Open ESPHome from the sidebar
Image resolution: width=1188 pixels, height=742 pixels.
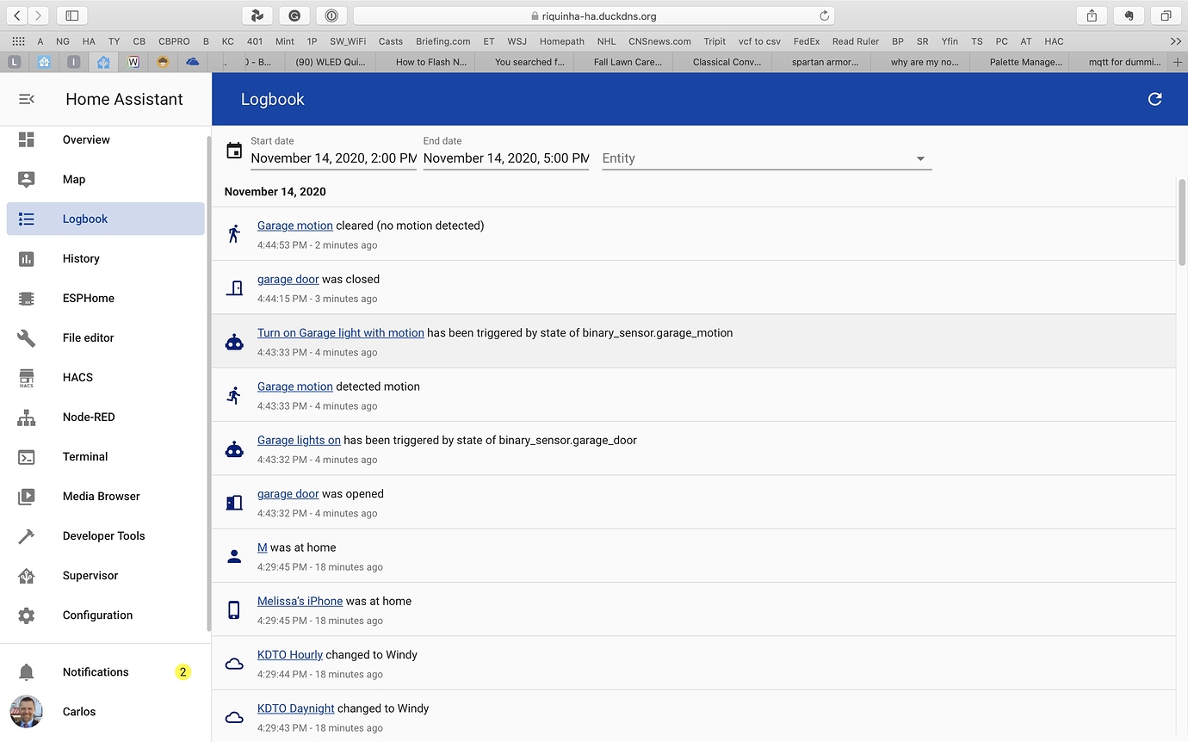point(88,298)
